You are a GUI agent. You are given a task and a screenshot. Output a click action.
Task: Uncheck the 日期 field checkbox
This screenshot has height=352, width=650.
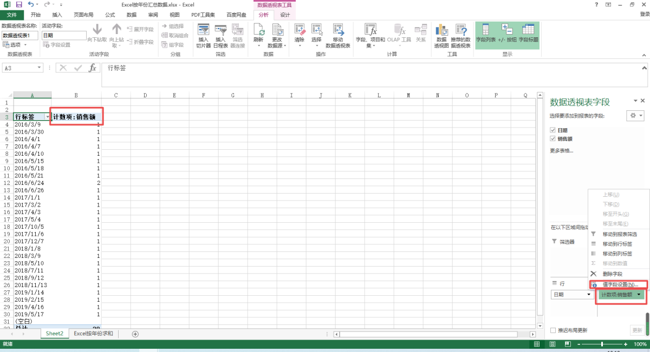[x=552, y=130]
